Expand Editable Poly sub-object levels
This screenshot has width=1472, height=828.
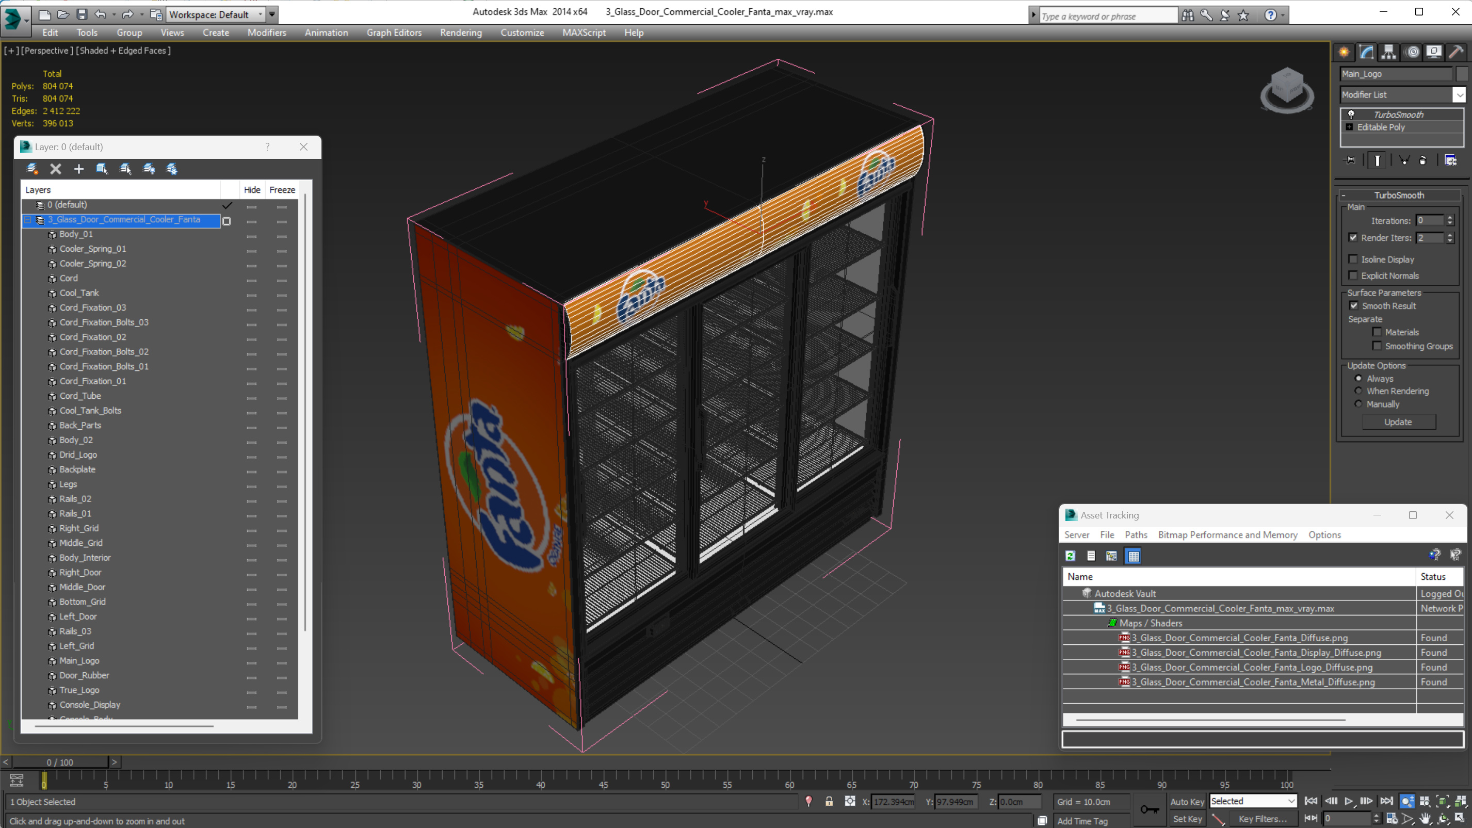coord(1349,127)
